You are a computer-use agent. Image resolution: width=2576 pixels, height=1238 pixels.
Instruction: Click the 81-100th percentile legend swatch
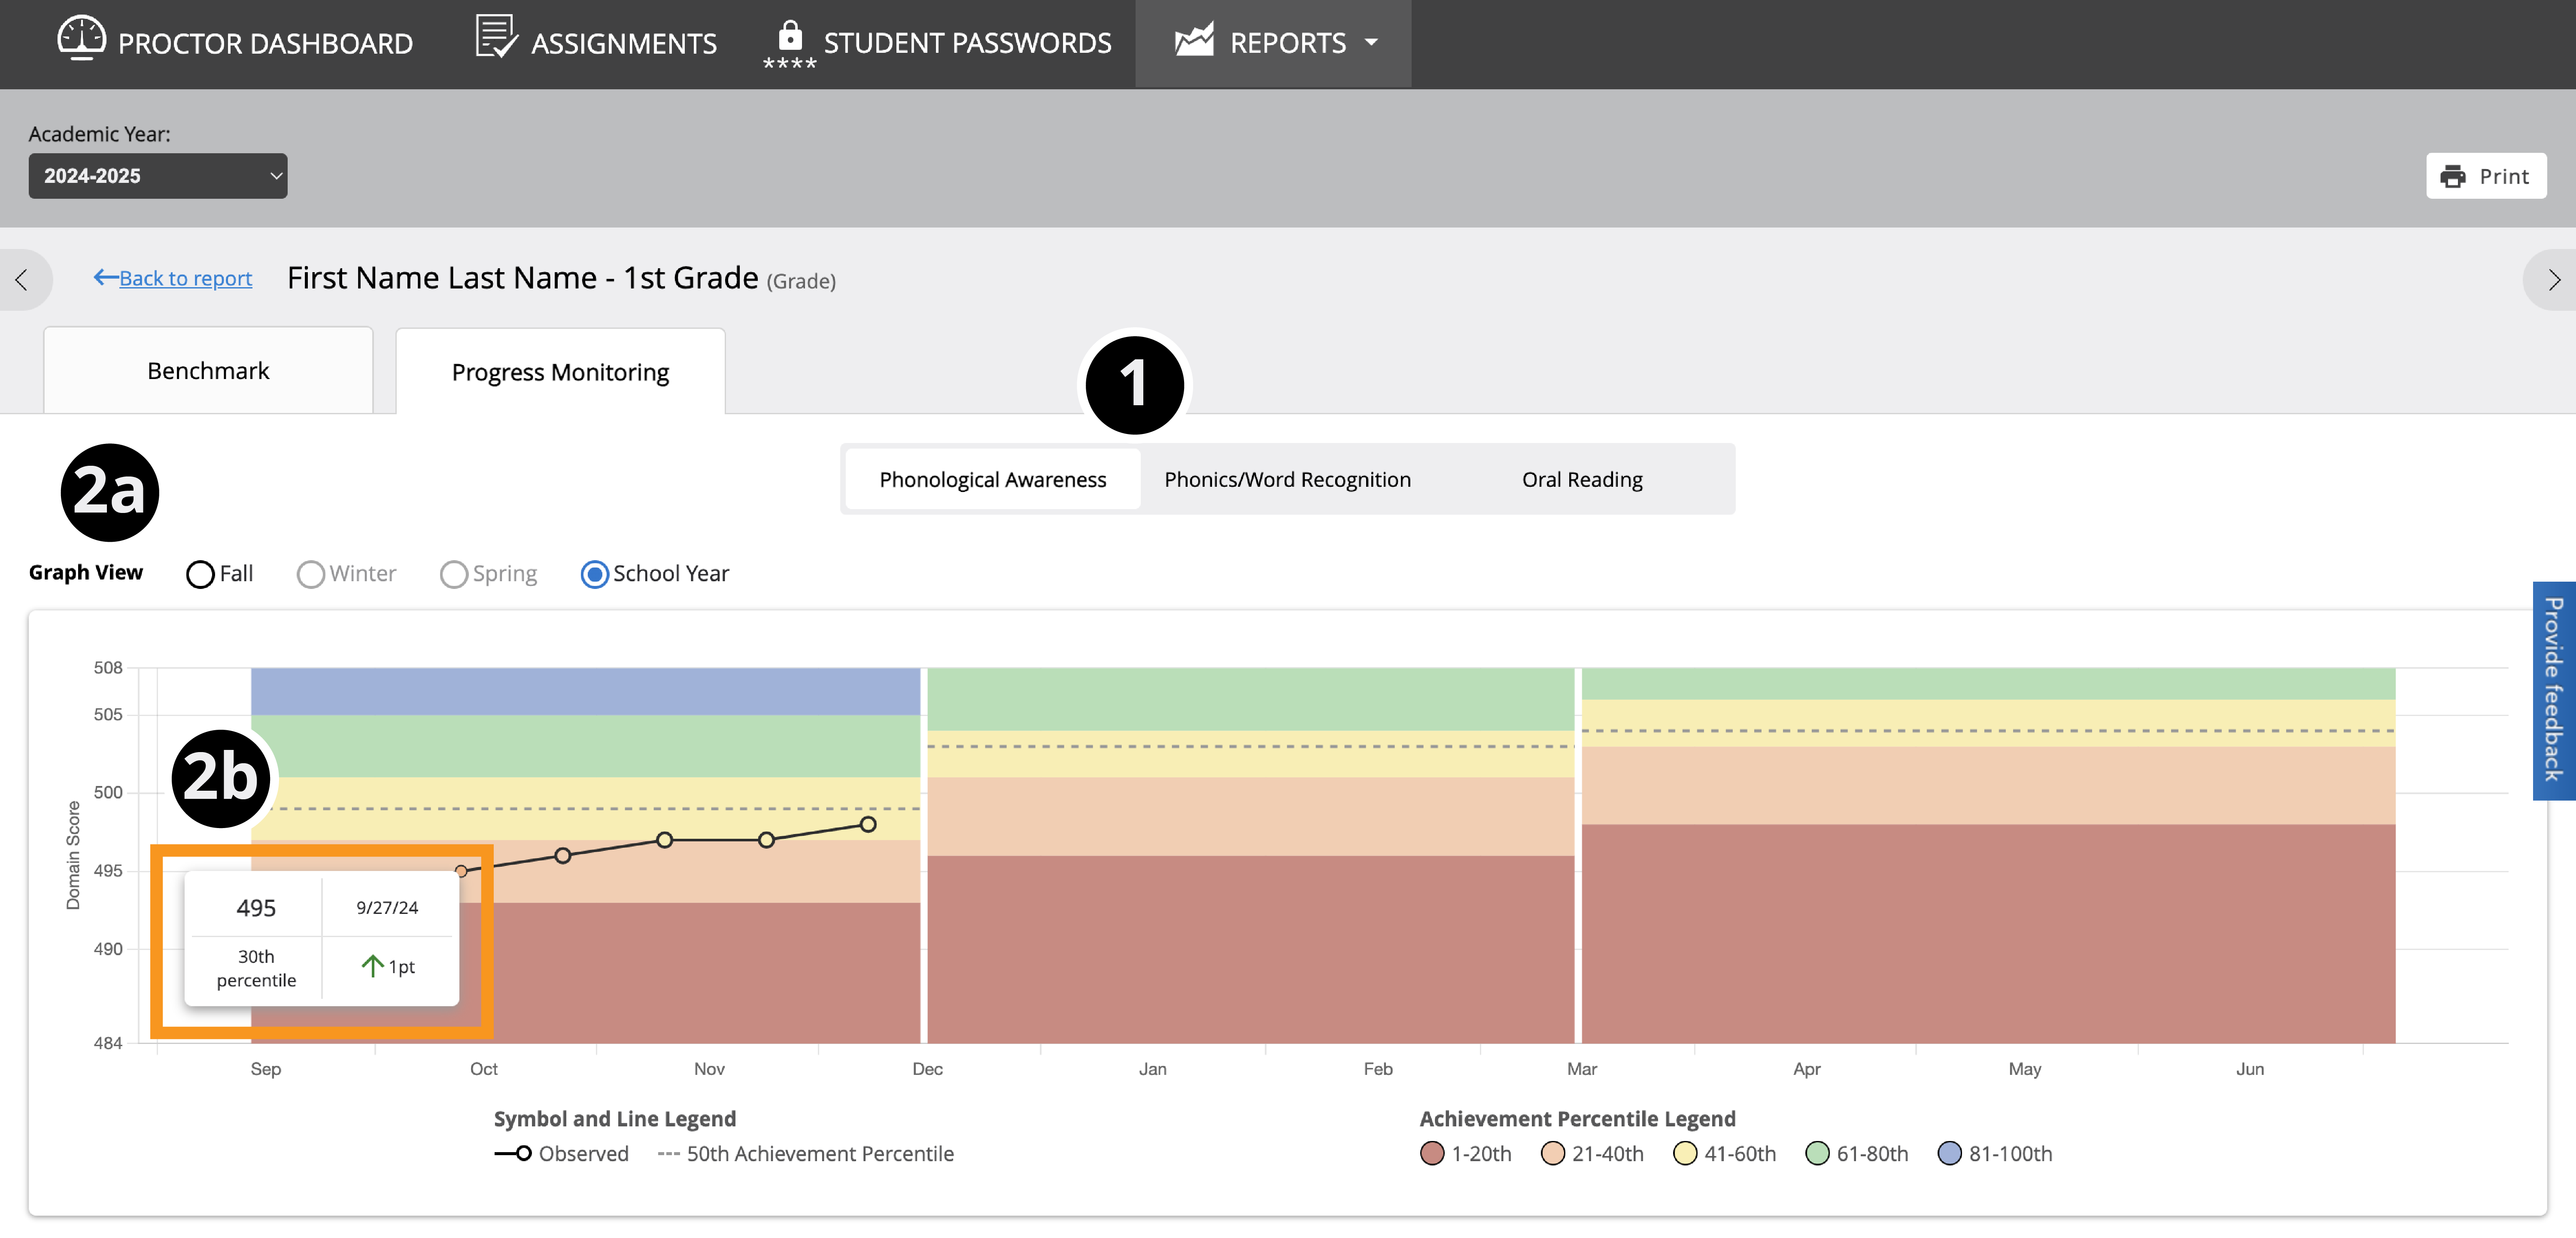(x=1949, y=1153)
